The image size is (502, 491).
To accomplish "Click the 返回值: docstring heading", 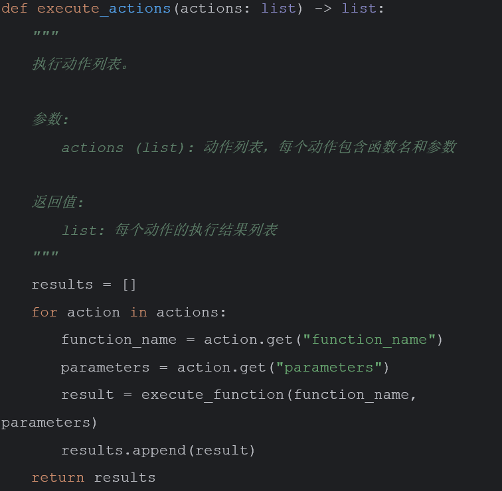I will [x=58, y=202].
